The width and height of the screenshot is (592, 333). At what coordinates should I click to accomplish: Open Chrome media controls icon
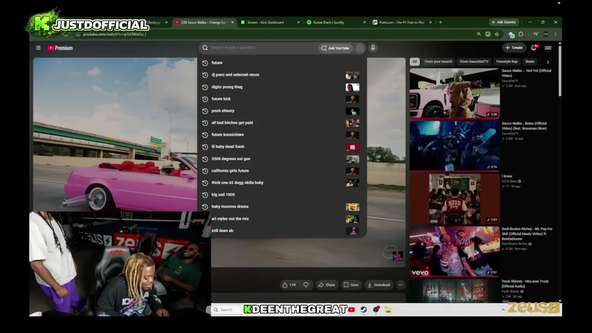pos(536,34)
